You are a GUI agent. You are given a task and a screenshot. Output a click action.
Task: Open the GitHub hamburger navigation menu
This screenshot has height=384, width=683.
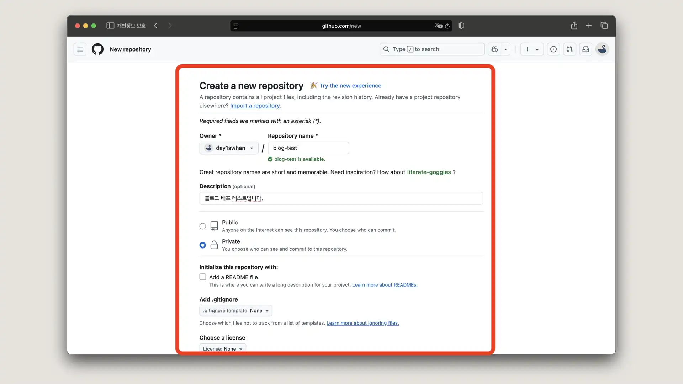[80, 49]
